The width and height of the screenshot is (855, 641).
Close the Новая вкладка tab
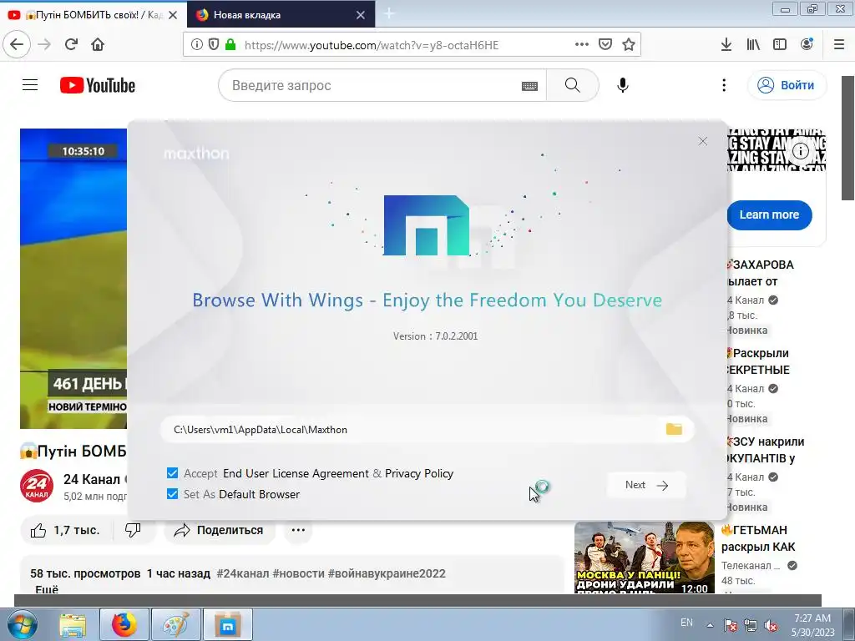(x=361, y=15)
